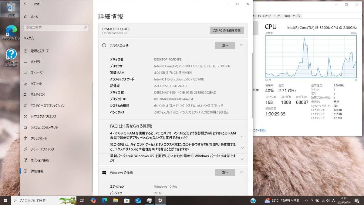The width and height of the screenshot is (364, 205).
Task: Switch to サービス tab in Task Manager
Action: point(296,16)
